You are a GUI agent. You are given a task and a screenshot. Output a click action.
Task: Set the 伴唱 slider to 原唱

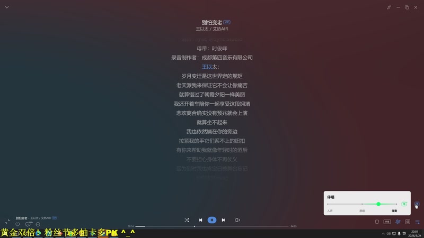pos(362,210)
